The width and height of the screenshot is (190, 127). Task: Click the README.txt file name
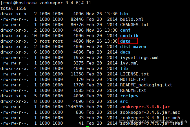(x=133, y=90)
